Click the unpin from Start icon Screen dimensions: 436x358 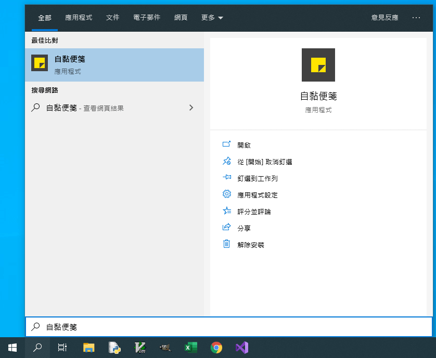pyautogui.click(x=227, y=161)
